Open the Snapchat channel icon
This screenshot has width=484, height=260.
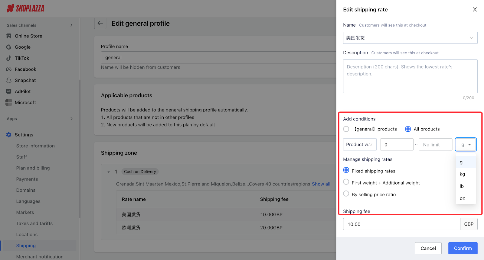[x=9, y=80]
